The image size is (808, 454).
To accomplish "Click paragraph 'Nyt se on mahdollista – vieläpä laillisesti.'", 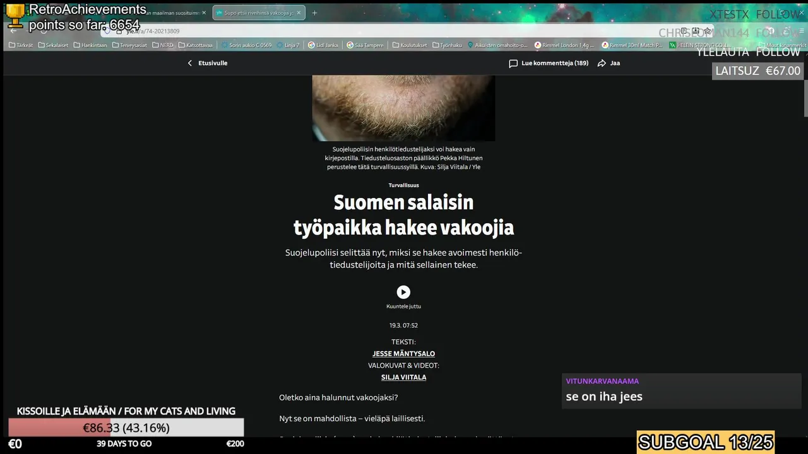I will click(352, 419).
